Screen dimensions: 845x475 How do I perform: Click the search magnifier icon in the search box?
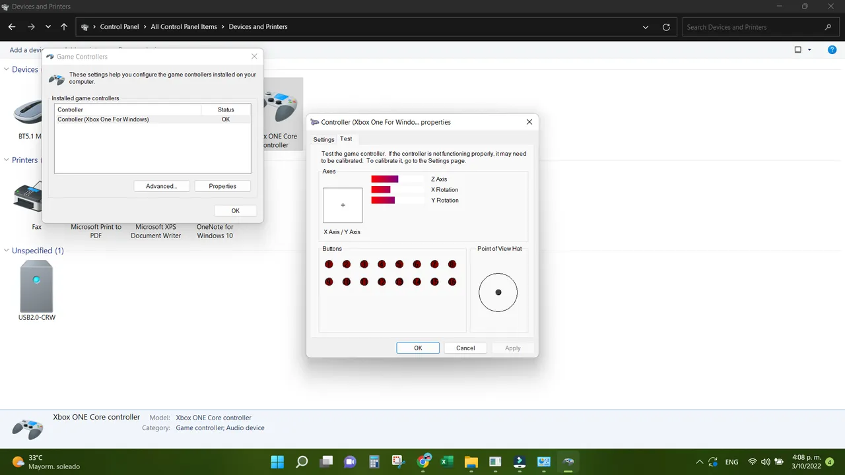tap(828, 27)
